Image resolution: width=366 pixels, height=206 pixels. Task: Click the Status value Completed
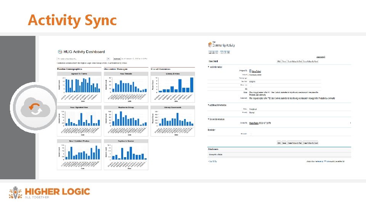coord(253,109)
